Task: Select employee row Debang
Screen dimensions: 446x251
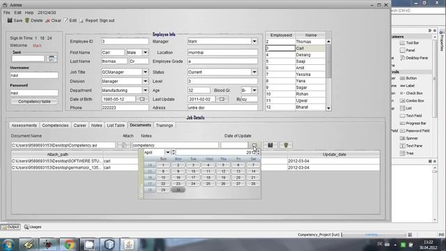Action: [x=295, y=54]
